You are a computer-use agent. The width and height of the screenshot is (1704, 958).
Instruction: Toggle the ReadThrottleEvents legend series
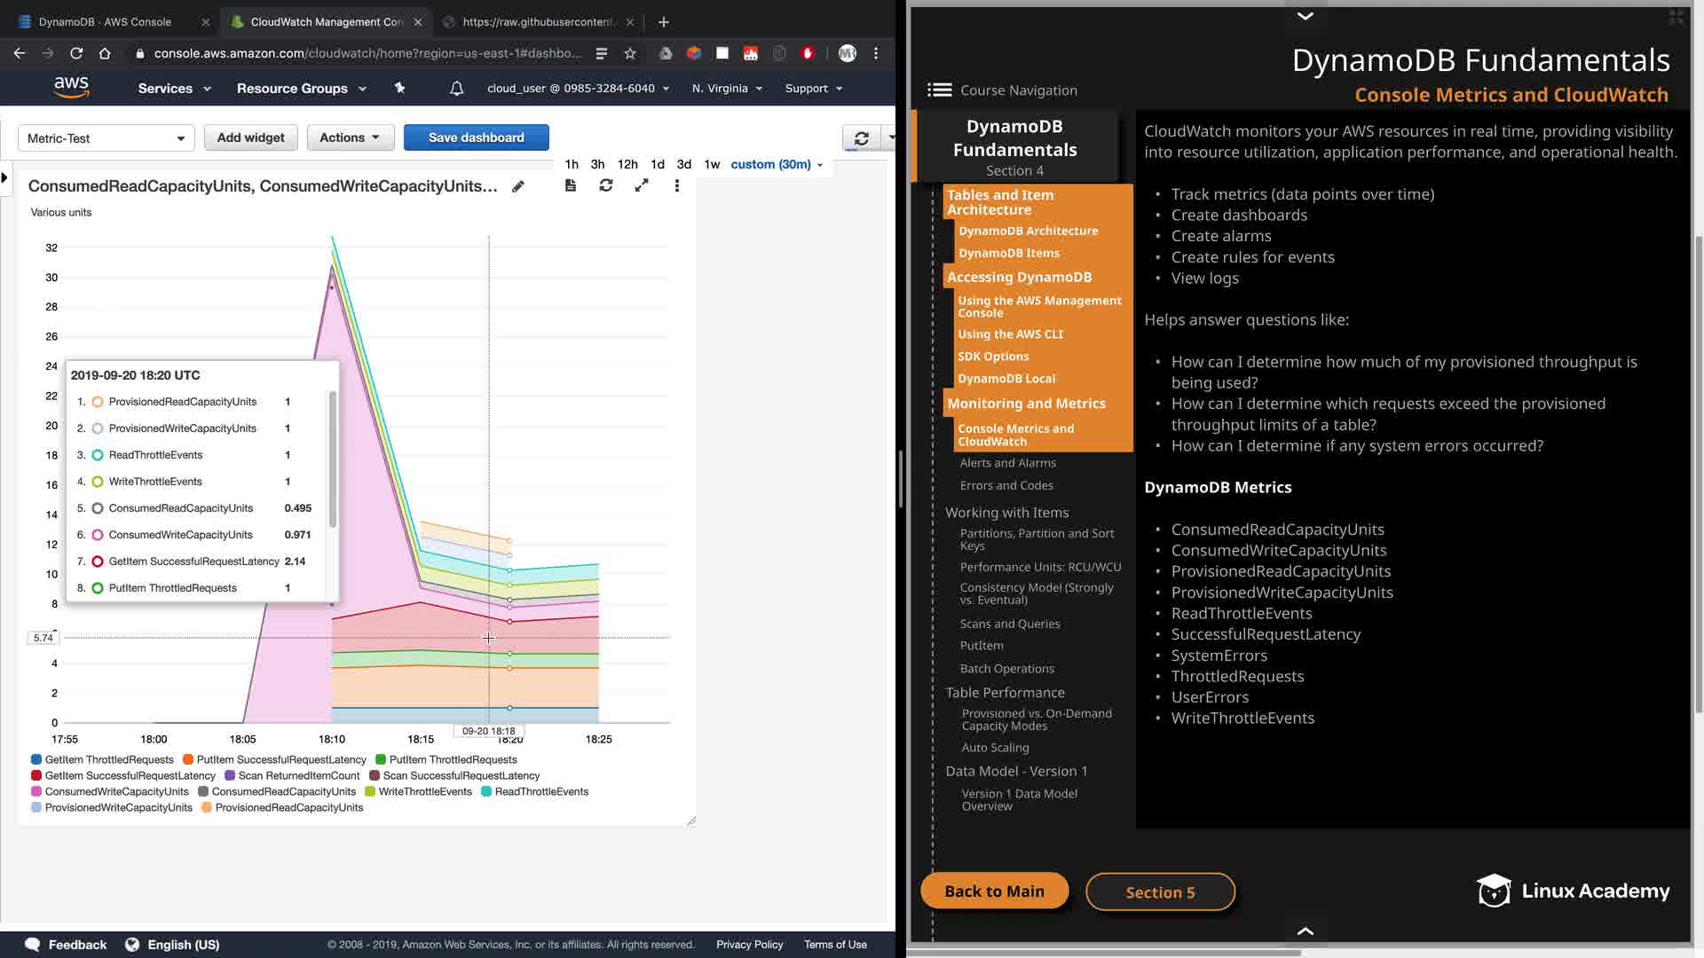pos(540,791)
